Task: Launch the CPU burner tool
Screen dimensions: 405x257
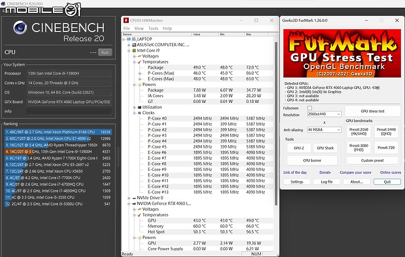Action: (312, 160)
